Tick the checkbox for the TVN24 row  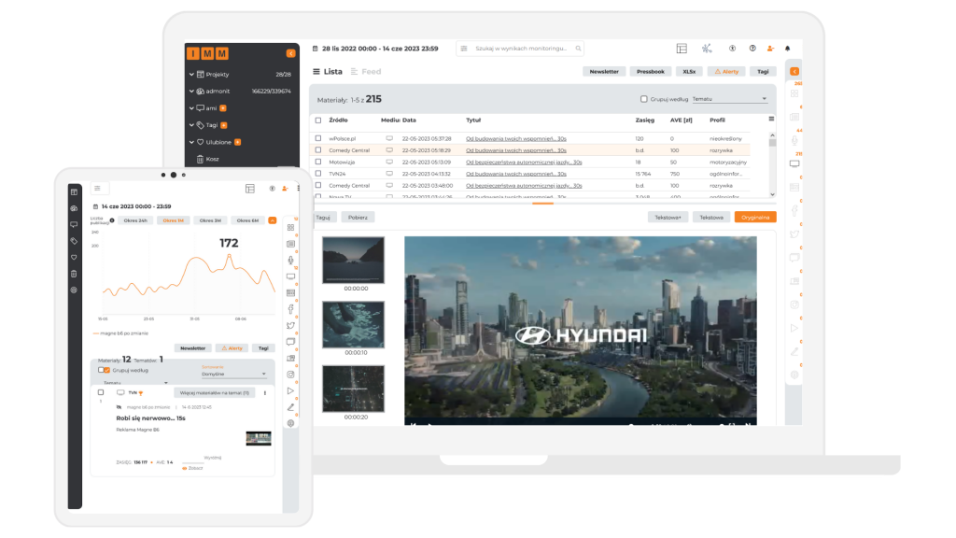click(318, 174)
